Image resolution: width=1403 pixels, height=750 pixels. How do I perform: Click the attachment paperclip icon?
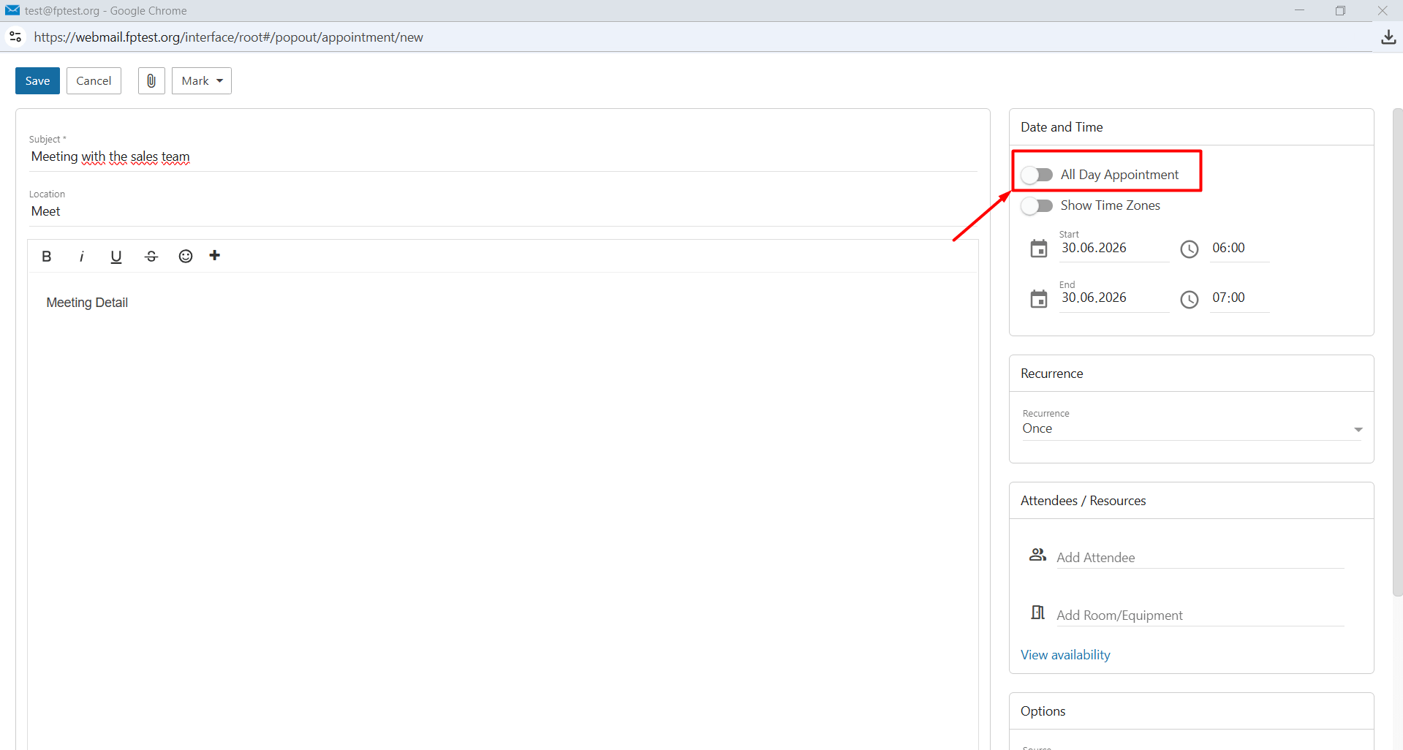[x=151, y=80]
